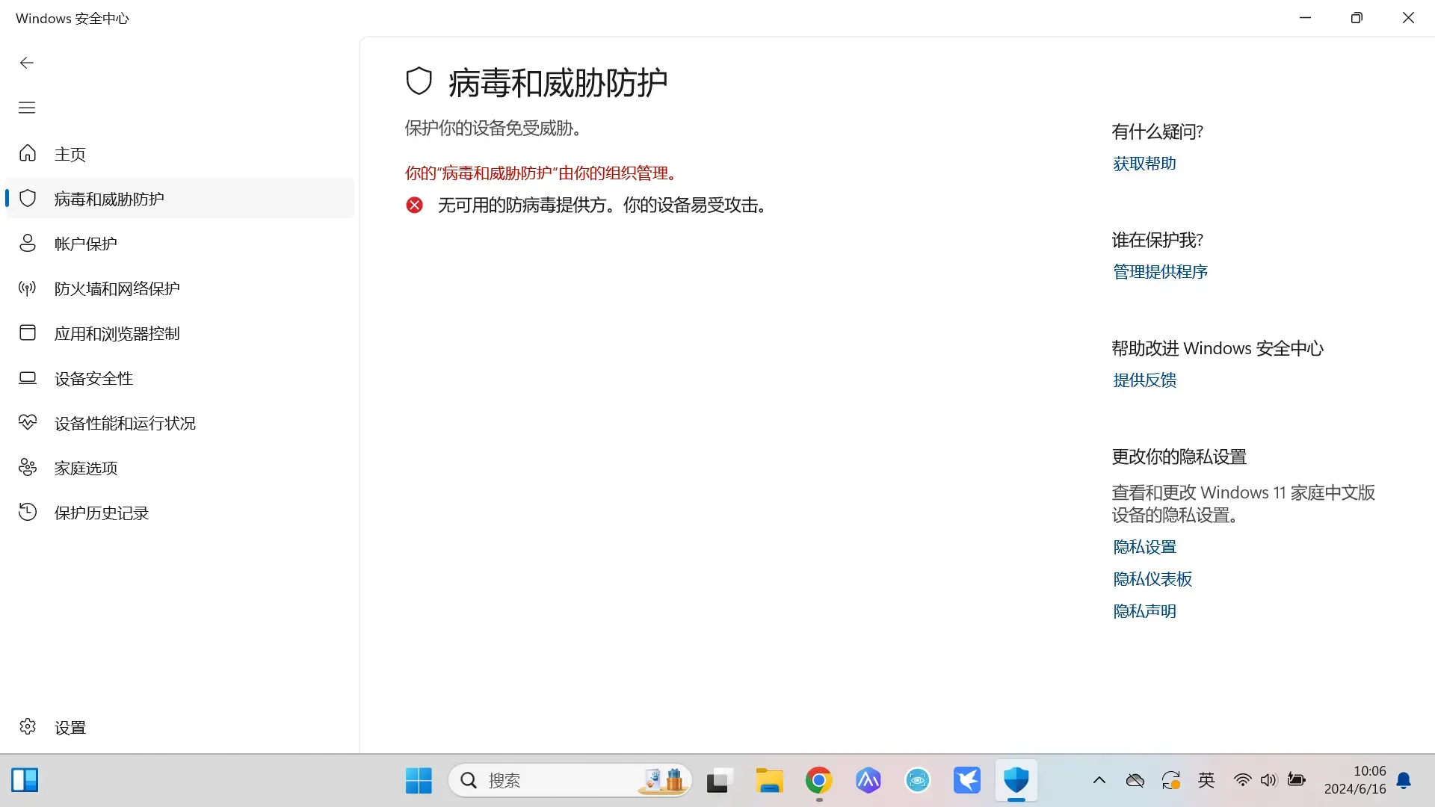Click the back arrow icon
Screen dimensions: 1435x807
(x=27, y=63)
